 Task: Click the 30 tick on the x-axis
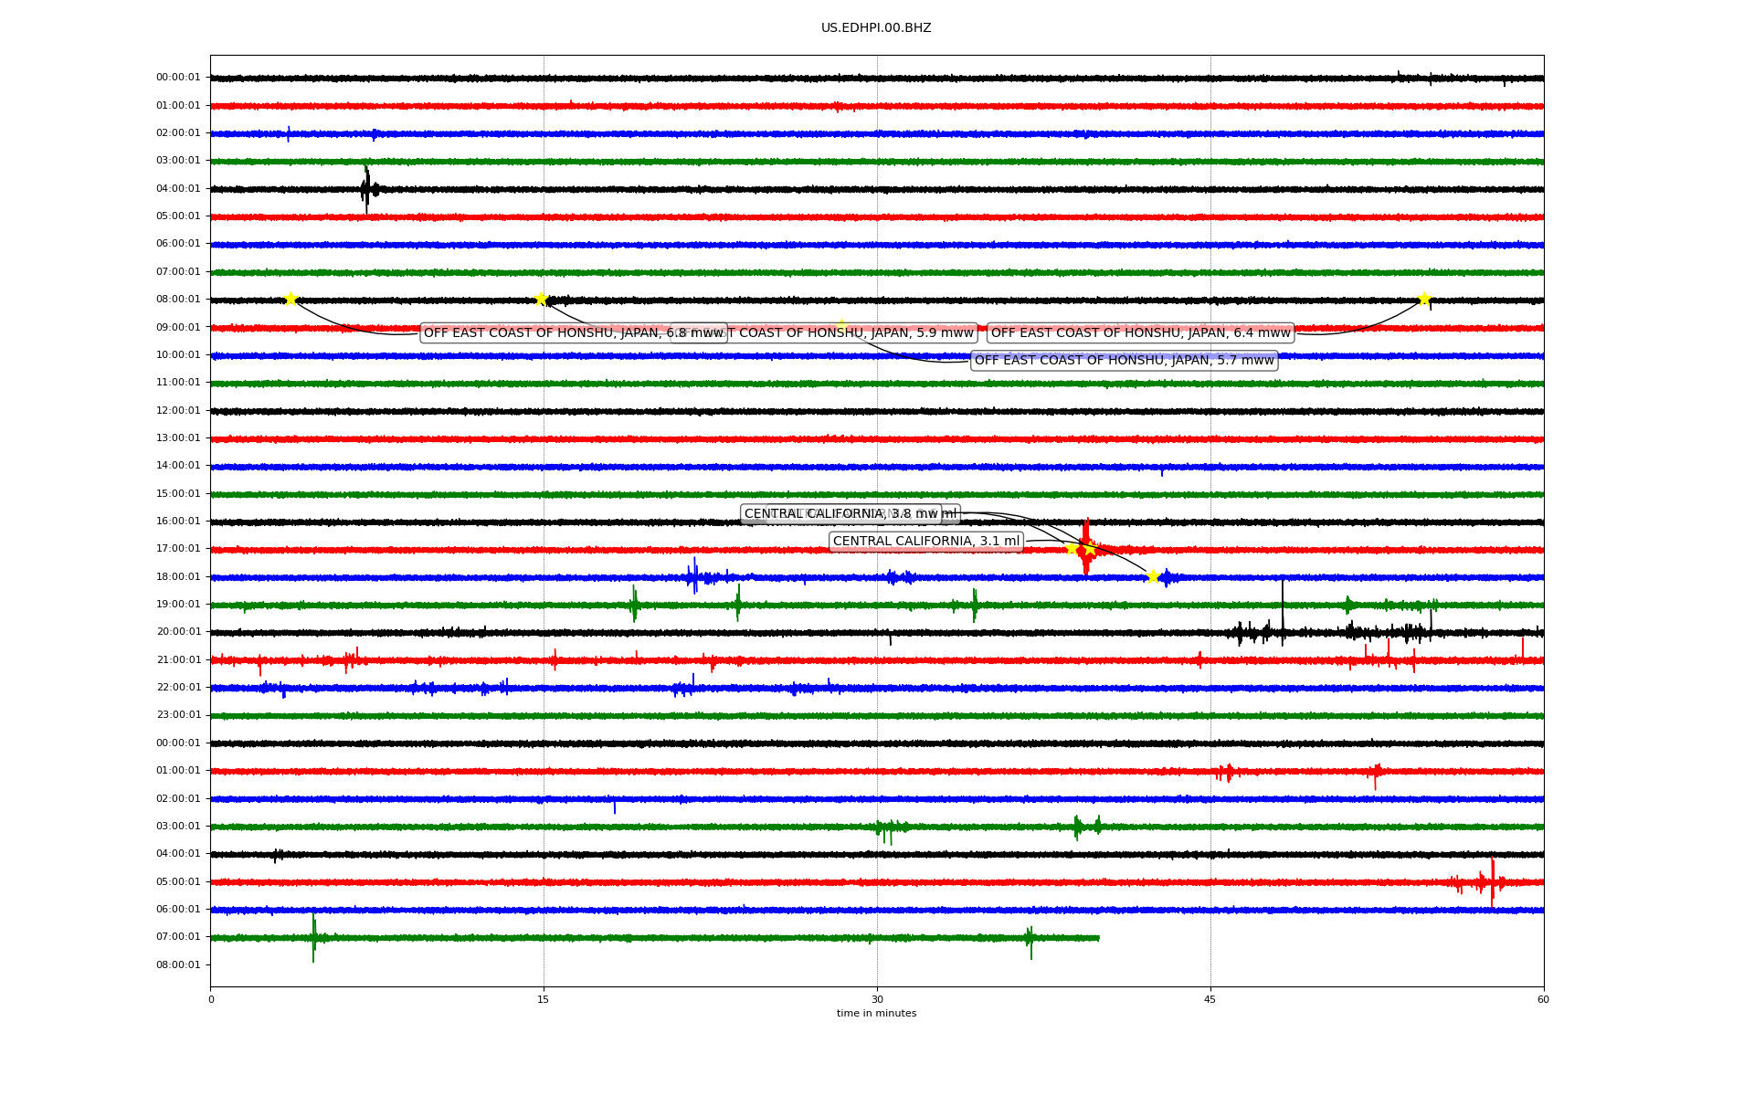877,999
